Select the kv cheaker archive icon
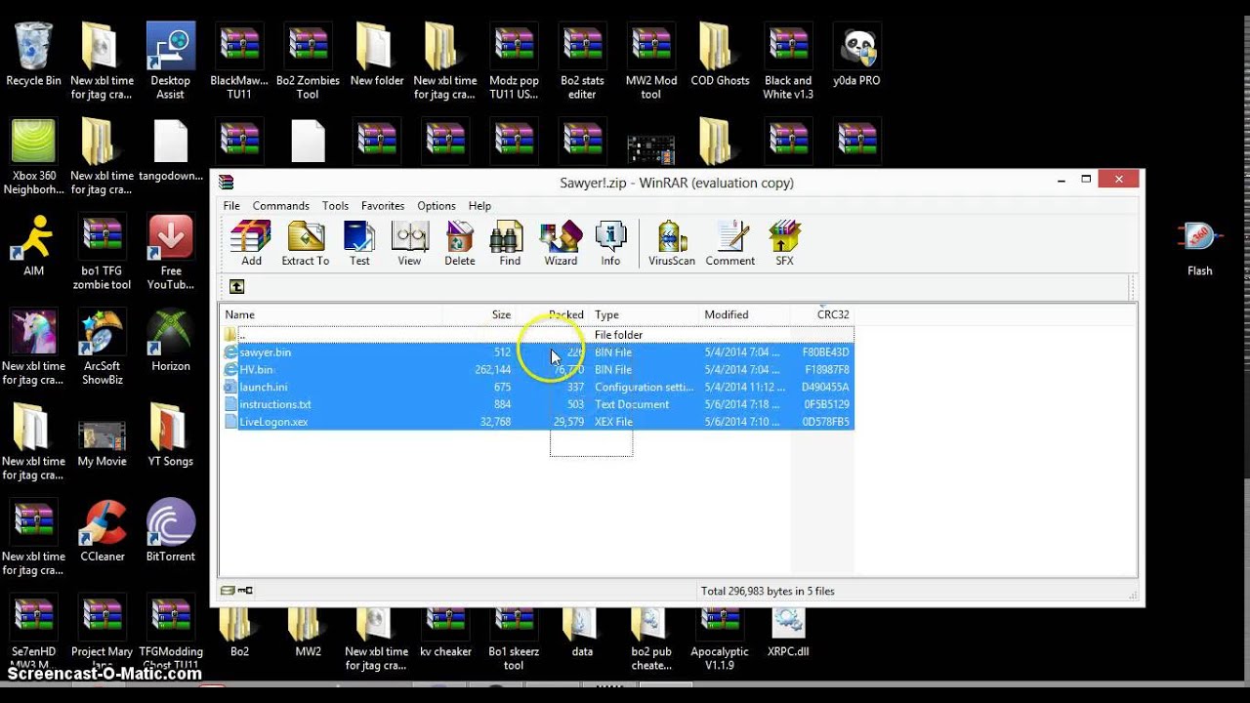This screenshot has height=703, width=1250. 445,632
